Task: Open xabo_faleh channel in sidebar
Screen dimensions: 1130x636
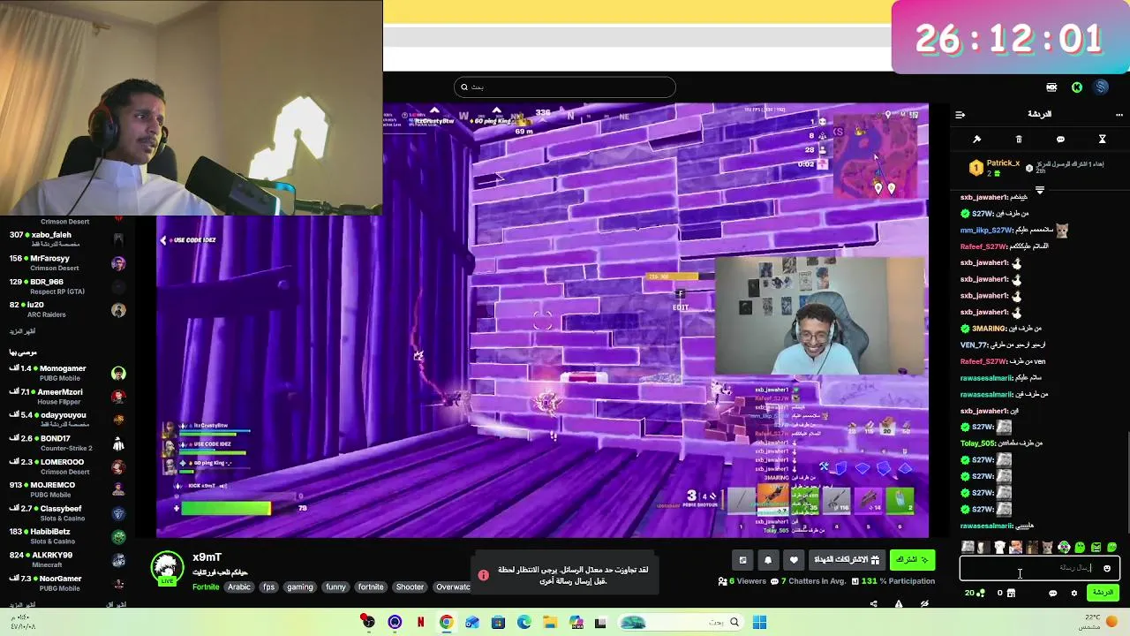Action: (x=67, y=239)
